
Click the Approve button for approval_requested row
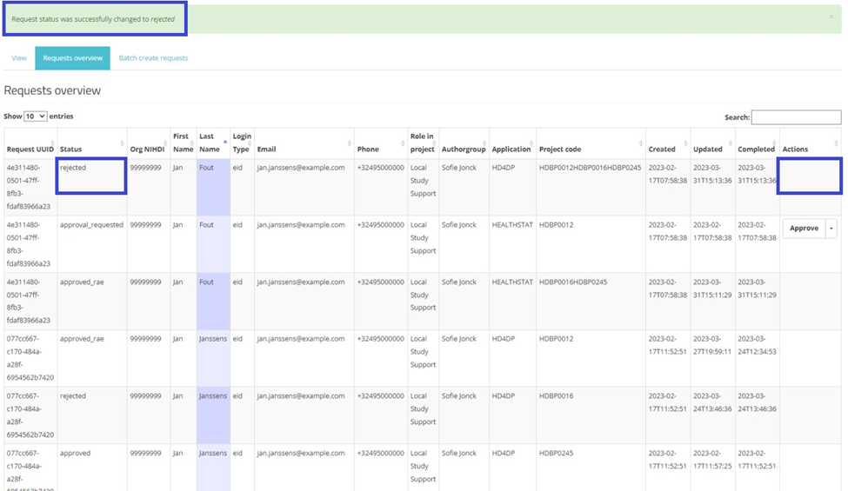[x=803, y=229]
